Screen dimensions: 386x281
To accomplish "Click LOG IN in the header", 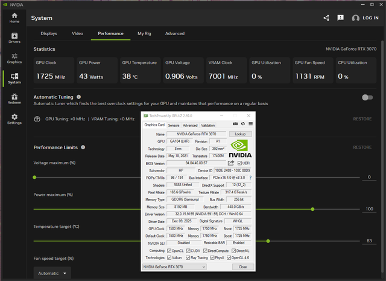I will (x=370, y=18).
